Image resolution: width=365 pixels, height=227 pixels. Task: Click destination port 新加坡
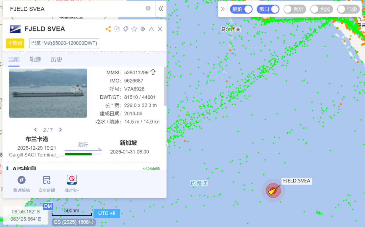click(128, 143)
